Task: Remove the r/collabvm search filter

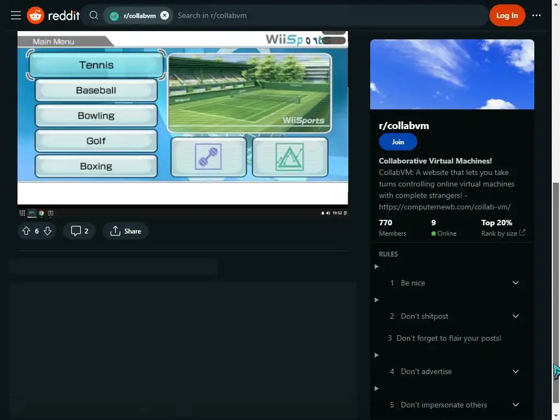Action: (164, 15)
